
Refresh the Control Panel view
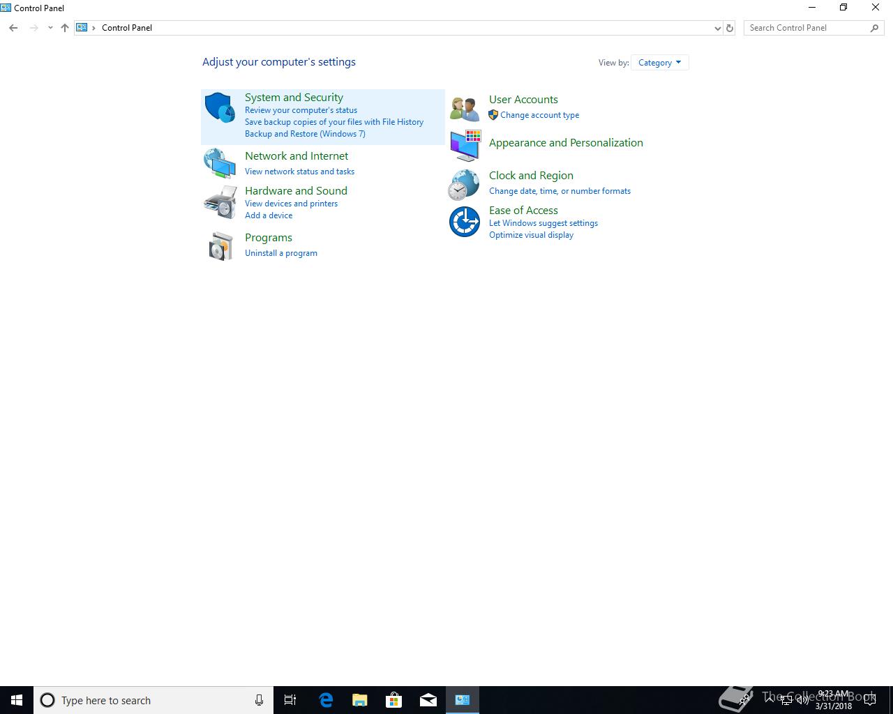click(730, 28)
